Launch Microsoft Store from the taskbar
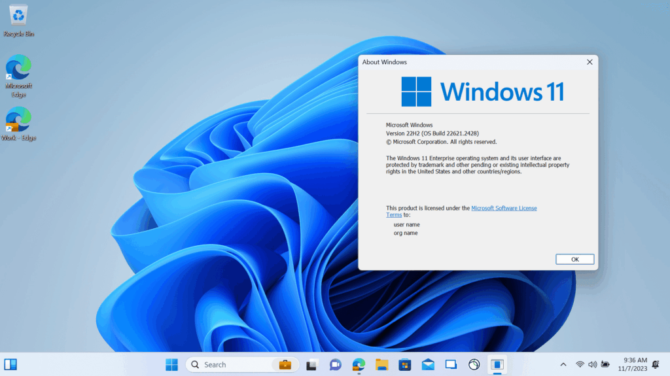The image size is (670, 376). [405, 364]
